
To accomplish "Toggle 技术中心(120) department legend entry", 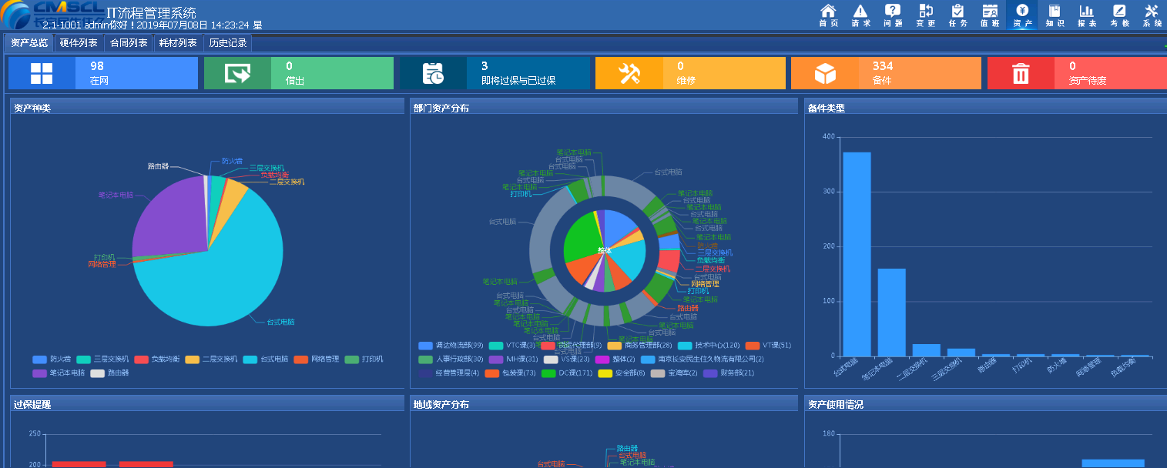I will click(x=709, y=346).
